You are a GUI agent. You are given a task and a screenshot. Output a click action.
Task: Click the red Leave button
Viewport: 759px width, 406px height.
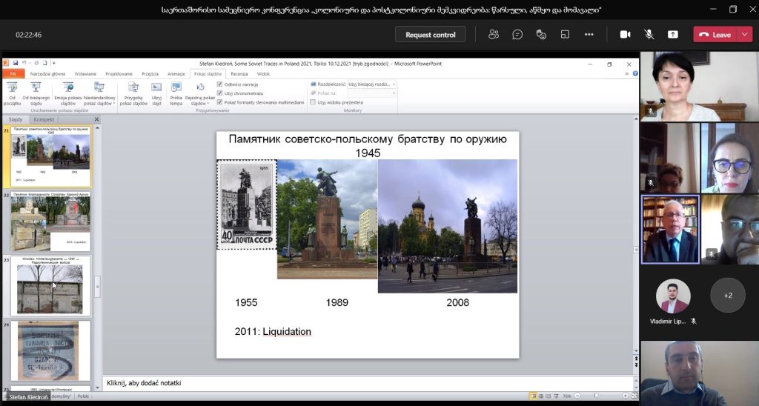coord(715,34)
